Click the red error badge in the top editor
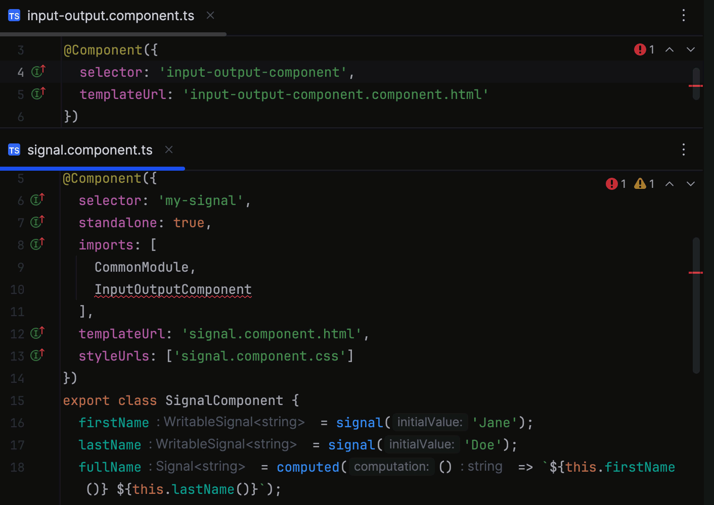This screenshot has height=505, width=714. [640, 49]
